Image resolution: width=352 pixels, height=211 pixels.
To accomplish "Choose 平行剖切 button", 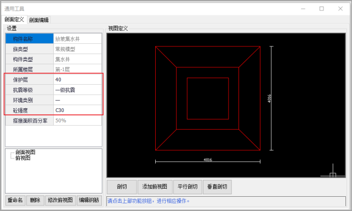I will [188, 186].
